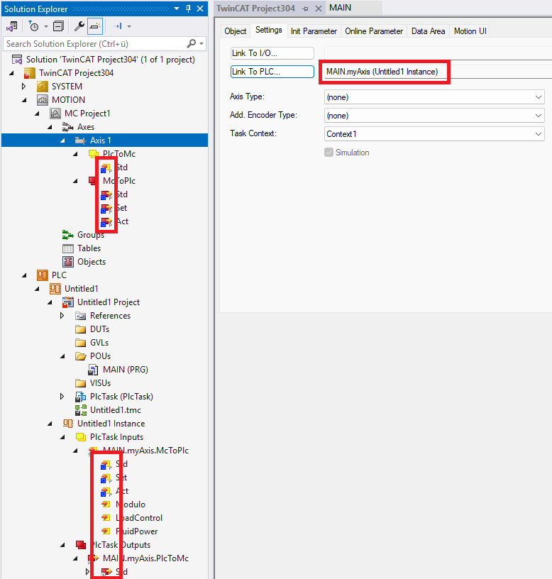Close the Solution Explorer panel
The image size is (552, 579).
200,9
